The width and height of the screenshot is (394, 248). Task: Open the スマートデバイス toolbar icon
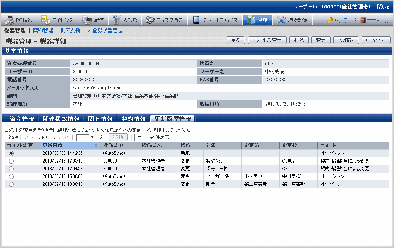click(x=196, y=20)
